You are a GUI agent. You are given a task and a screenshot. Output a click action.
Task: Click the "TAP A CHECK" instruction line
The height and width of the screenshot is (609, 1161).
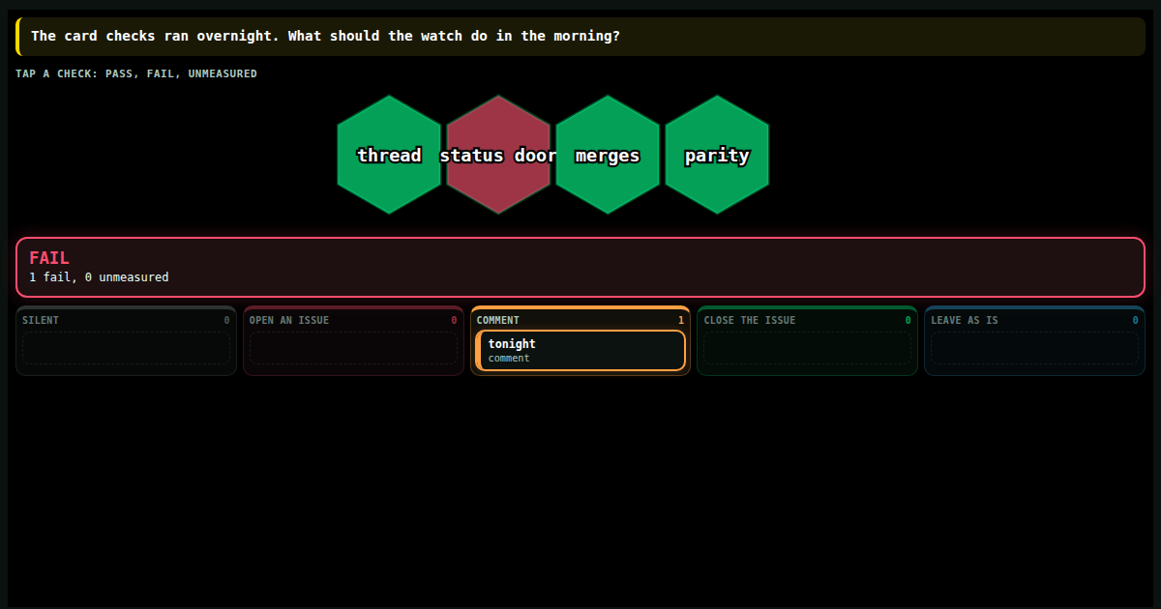coord(136,73)
